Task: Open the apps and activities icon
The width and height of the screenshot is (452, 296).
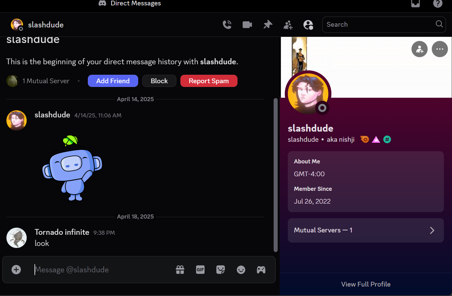Action: pyautogui.click(x=261, y=270)
